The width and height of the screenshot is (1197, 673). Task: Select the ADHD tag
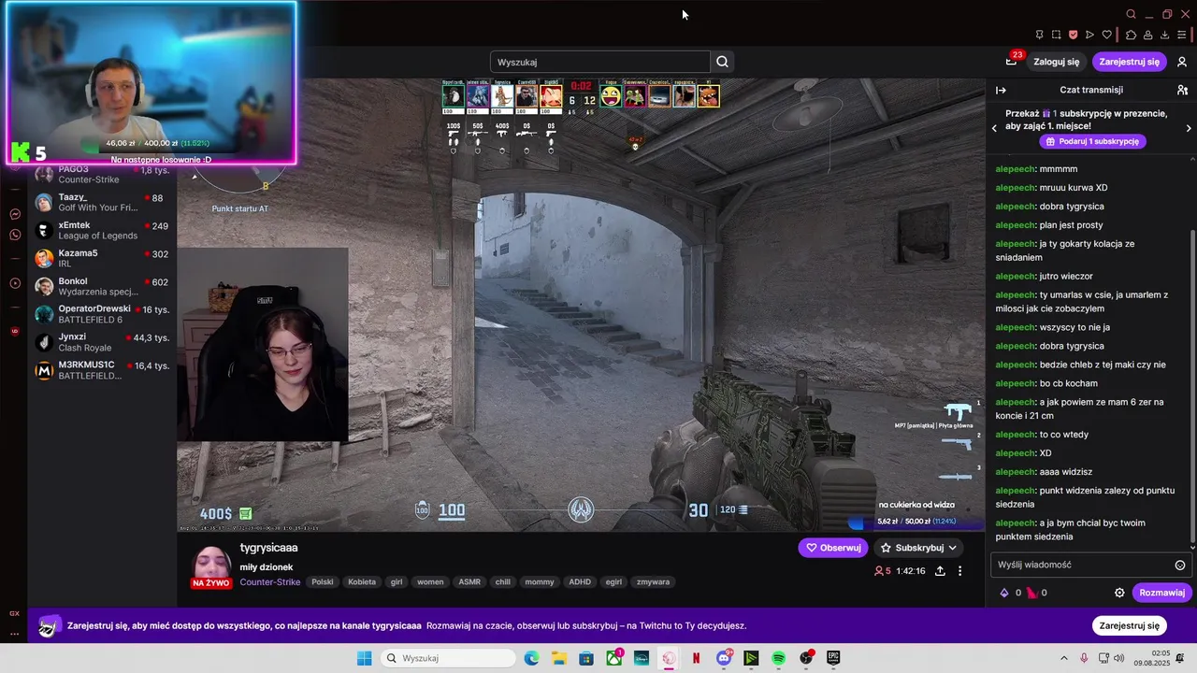[580, 581]
